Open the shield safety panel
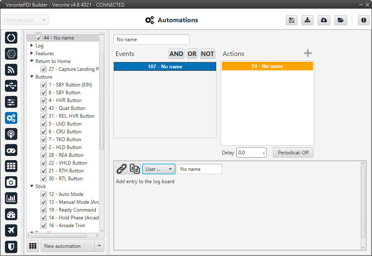Viewport: 372px width, 256px height. [x=11, y=247]
